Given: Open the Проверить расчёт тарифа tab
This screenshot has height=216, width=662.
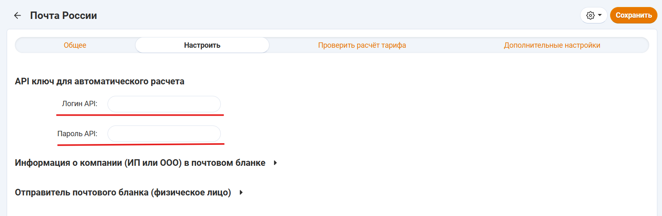Looking at the screenshot, I should [362, 45].
